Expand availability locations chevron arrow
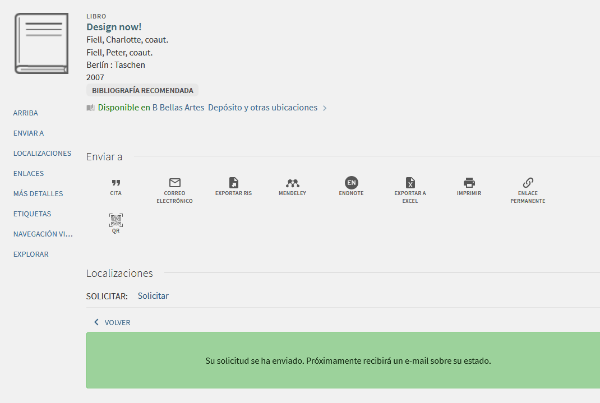Screen dimensions: 600x403 coord(325,108)
